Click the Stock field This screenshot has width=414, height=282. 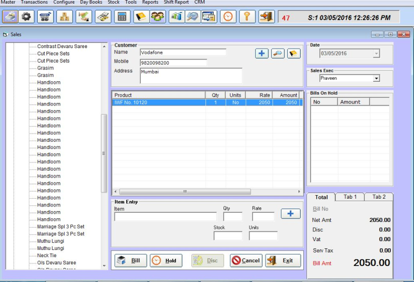pos(228,236)
